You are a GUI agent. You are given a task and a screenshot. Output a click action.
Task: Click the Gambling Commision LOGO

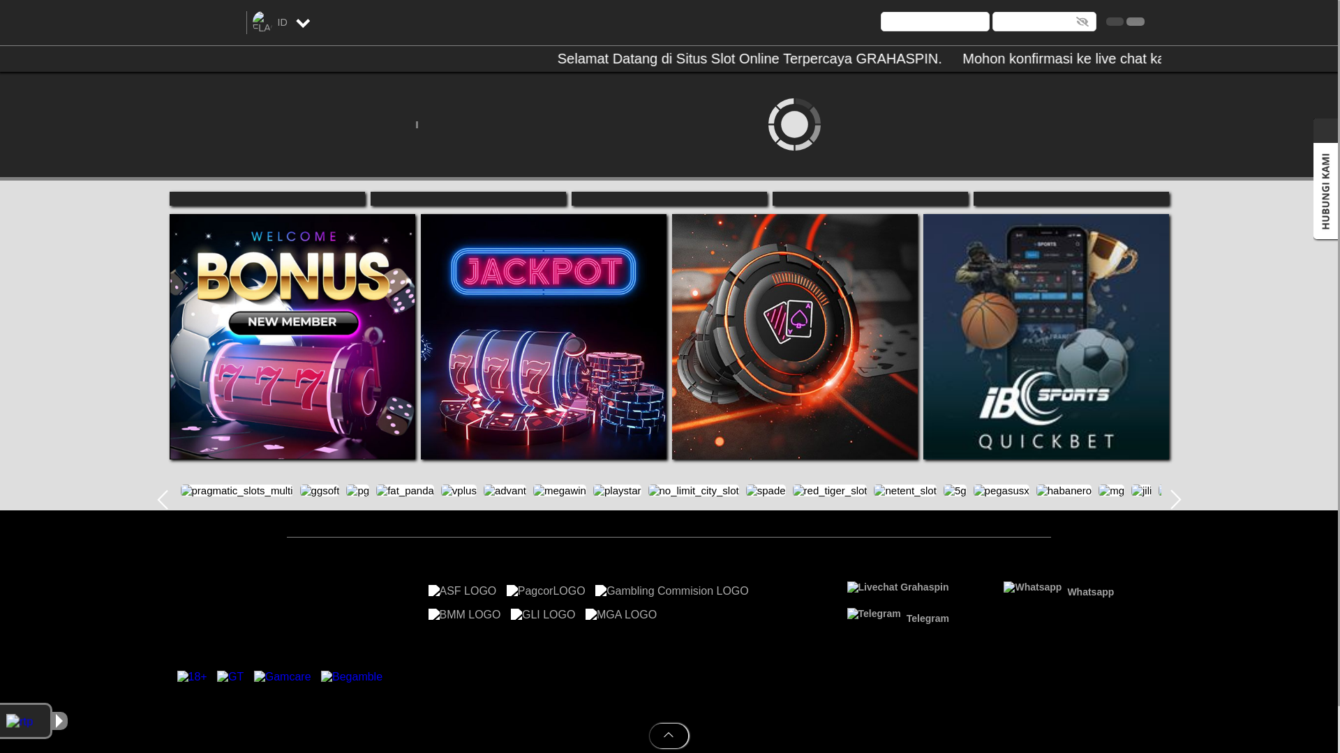coord(671,591)
